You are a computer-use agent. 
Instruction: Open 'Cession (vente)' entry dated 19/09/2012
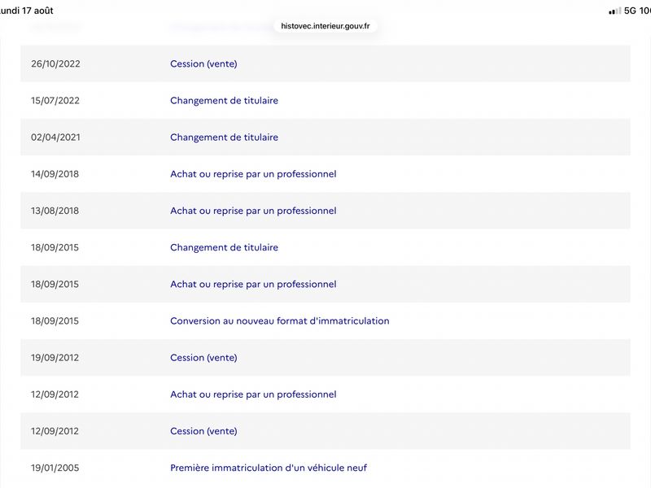(203, 358)
